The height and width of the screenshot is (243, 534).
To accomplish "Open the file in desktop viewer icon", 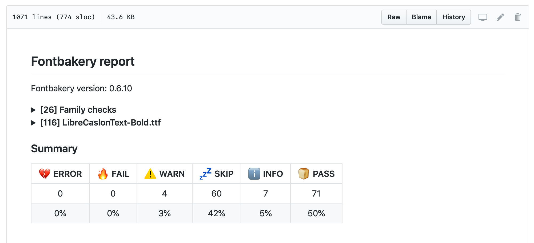I will (483, 17).
